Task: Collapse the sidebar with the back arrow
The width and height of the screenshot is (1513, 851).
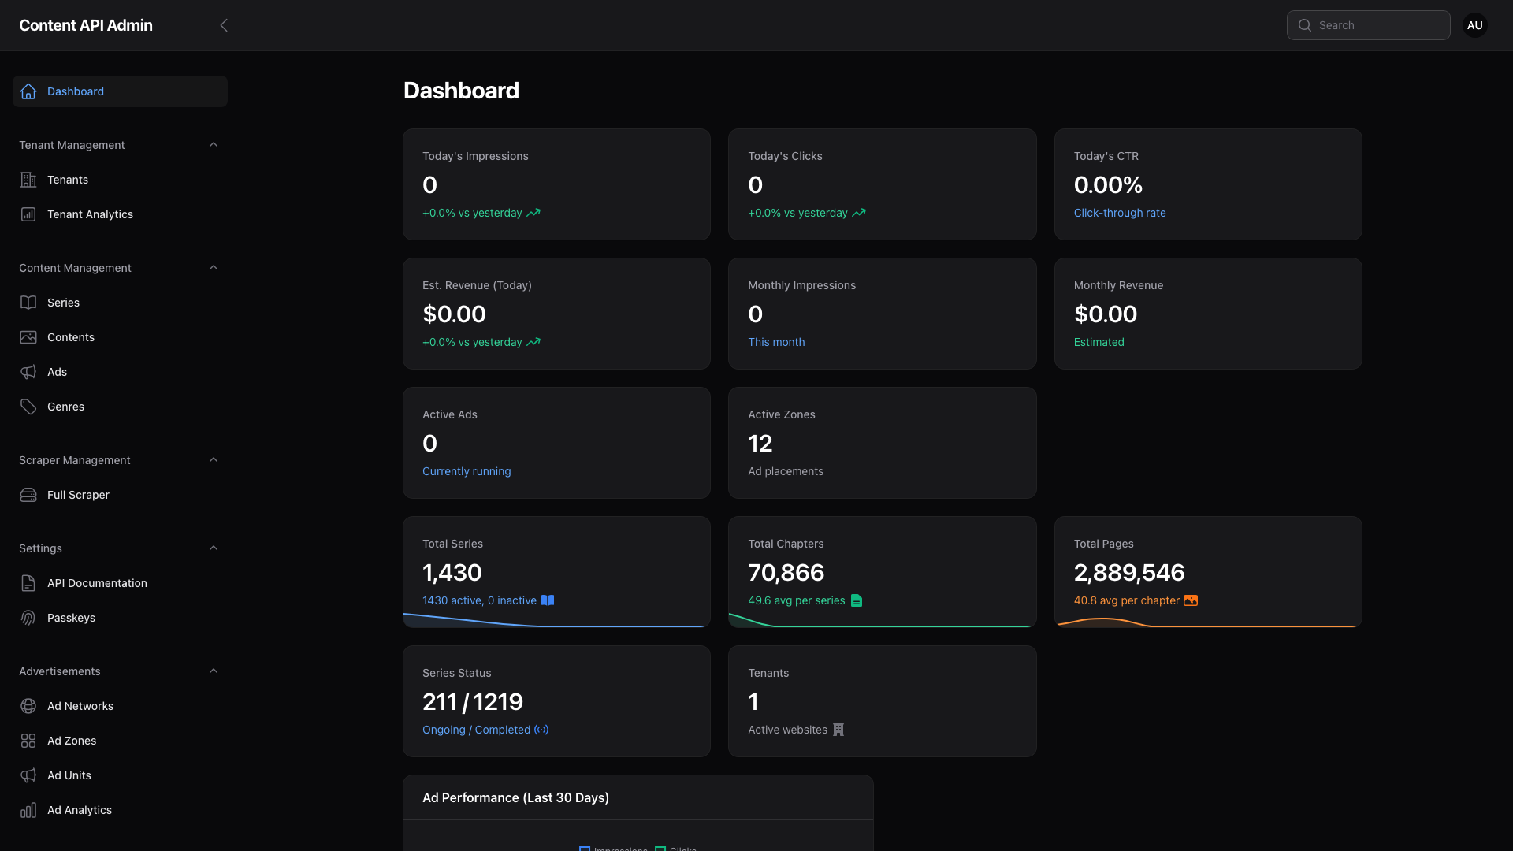Action: coord(224,25)
